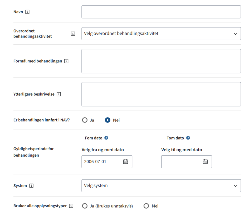Open help icon next to Fom dato
The width and height of the screenshot is (249, 215).
click(106, 138)
